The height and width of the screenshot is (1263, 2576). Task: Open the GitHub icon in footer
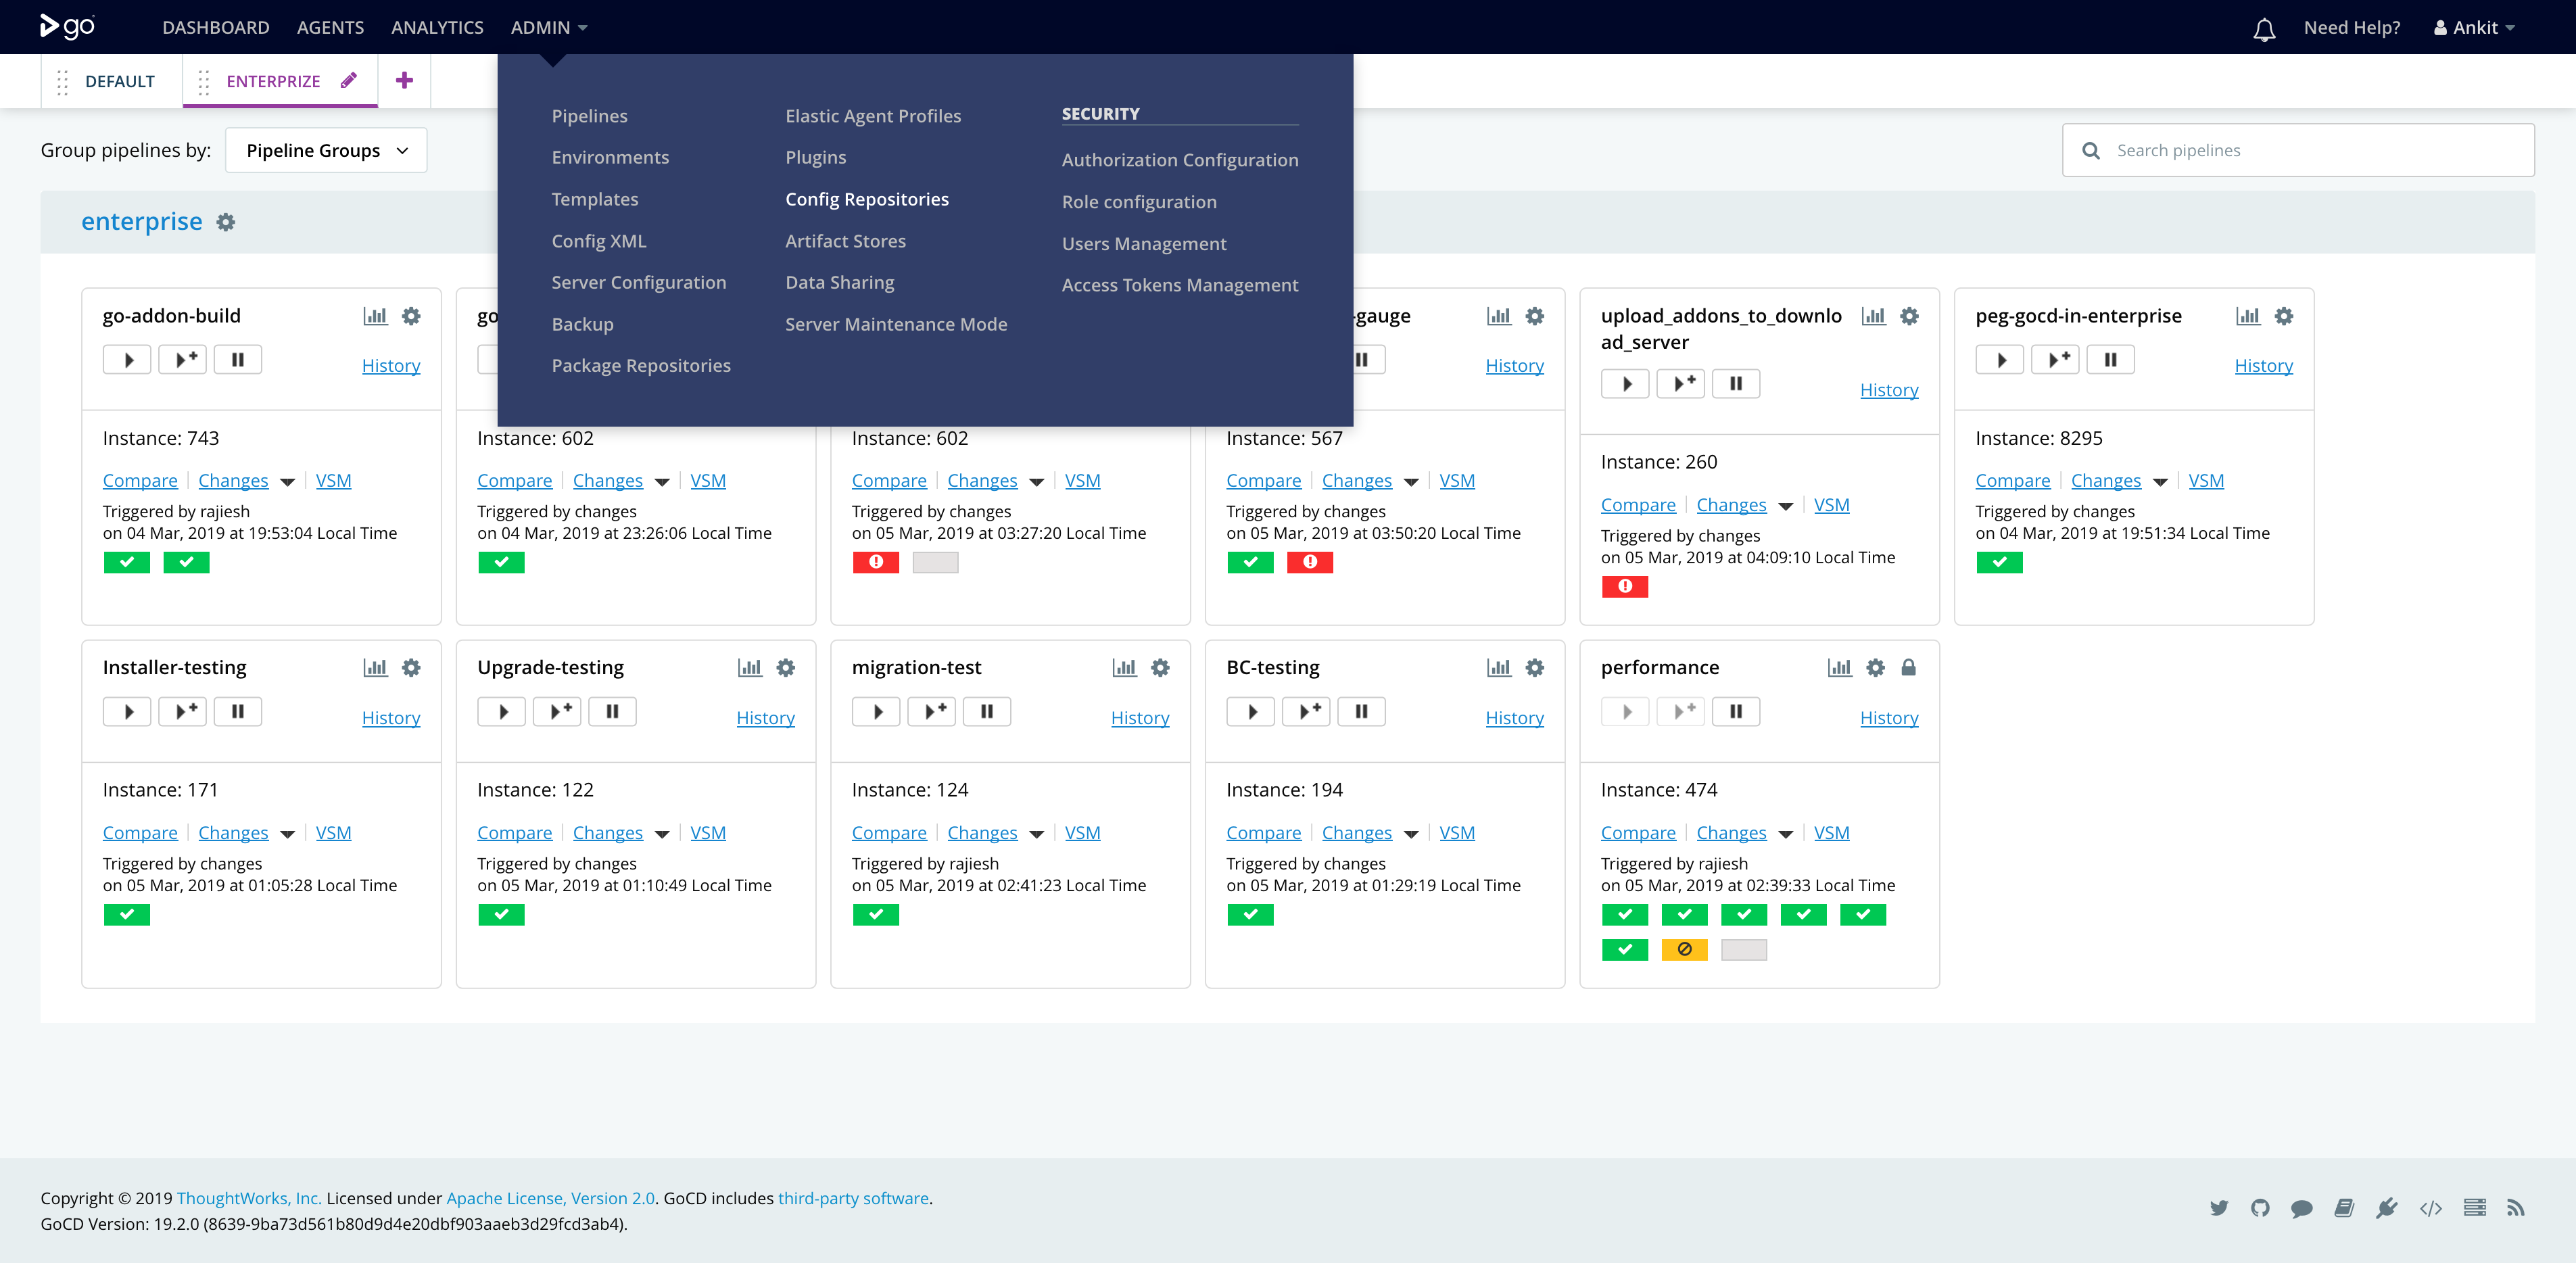pyautogui.click(x=2260, y=1208)
